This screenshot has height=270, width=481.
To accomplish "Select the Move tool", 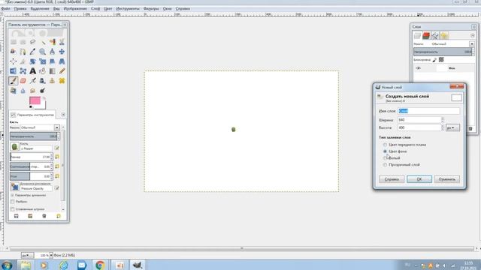I will (62, 52).
